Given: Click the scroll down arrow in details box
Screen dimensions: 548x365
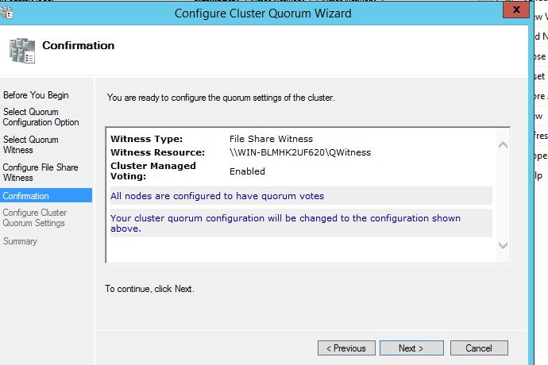Looking at the screenshot, I should (x=502, y=245).
